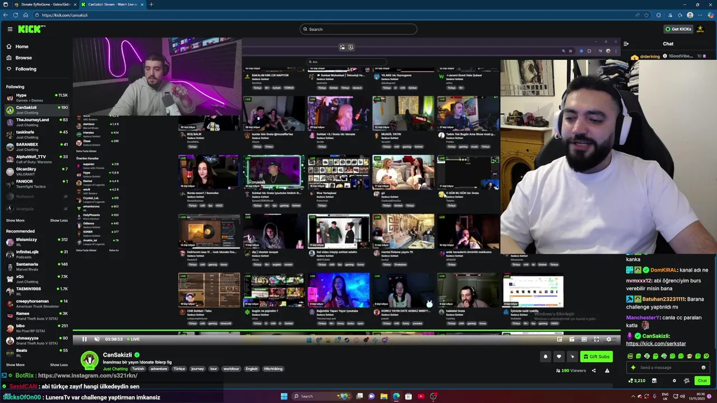Open the user profile avatar menu on Kick

700,29
